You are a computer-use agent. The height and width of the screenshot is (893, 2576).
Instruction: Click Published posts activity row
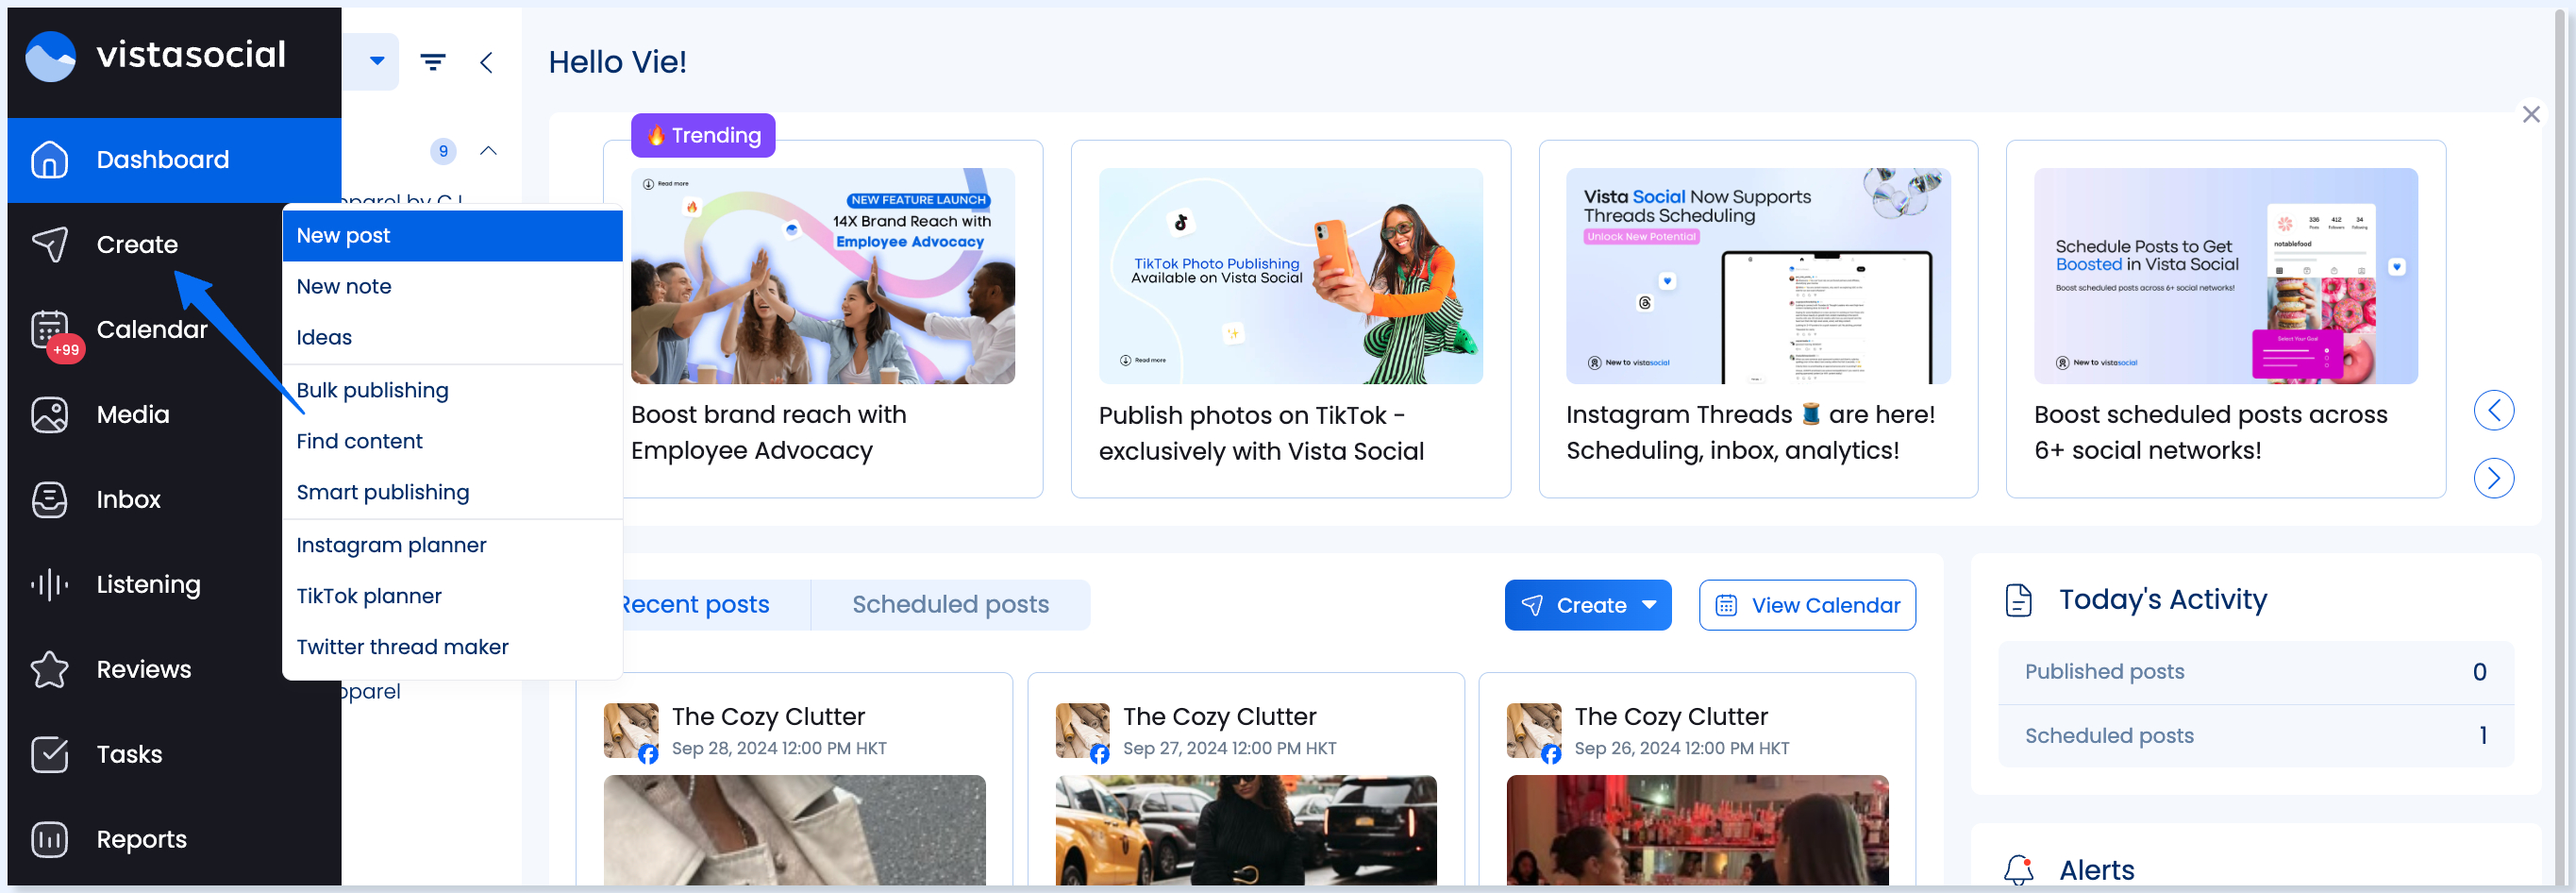point(2256,672)
